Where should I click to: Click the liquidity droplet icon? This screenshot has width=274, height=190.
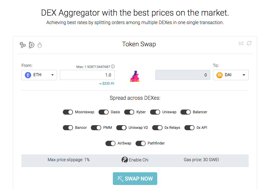click(x=40, y=45)
